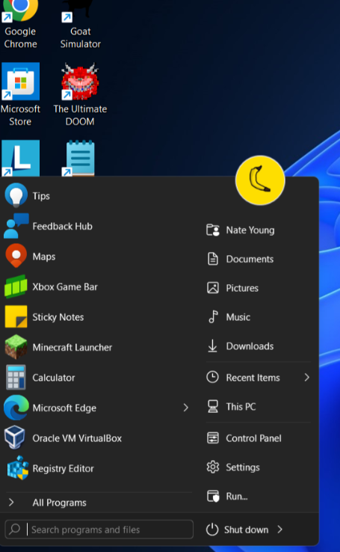Launch Feedback Hub from the list
Viewport: 340px width, 552px height.
(96, 226)
